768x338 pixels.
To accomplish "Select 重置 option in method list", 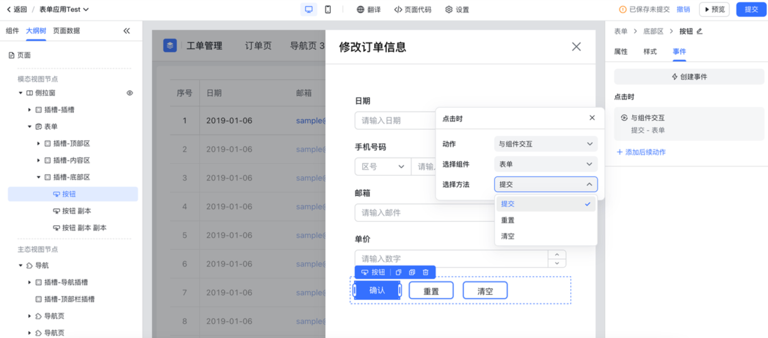I will tap(546, 220).
